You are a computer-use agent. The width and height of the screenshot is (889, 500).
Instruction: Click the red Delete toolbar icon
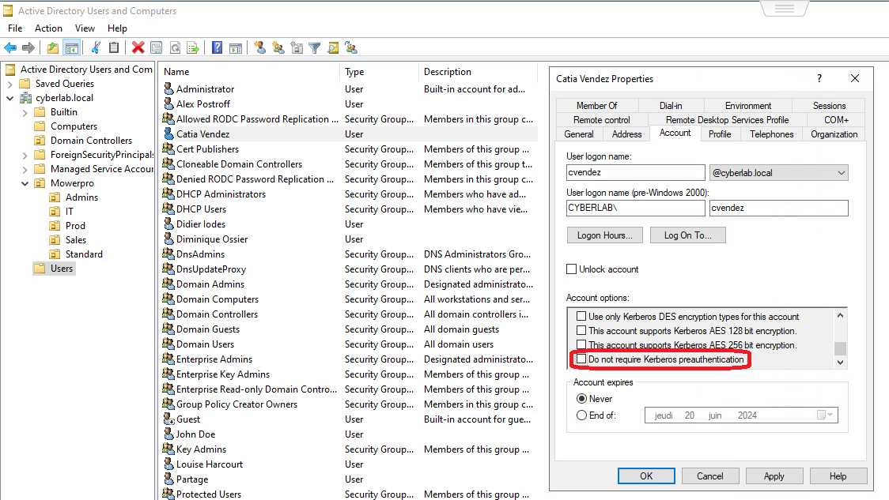tap(138, 48)
